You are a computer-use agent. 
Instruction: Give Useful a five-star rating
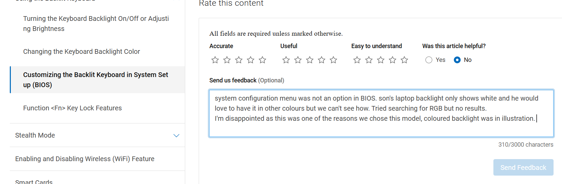point(334,60)
